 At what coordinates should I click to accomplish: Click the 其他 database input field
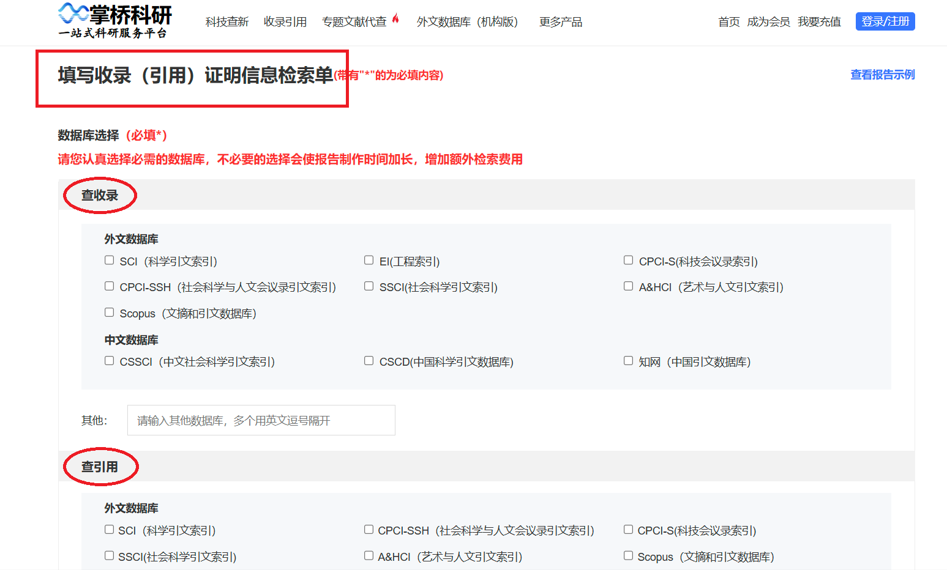tap(260, 420)
